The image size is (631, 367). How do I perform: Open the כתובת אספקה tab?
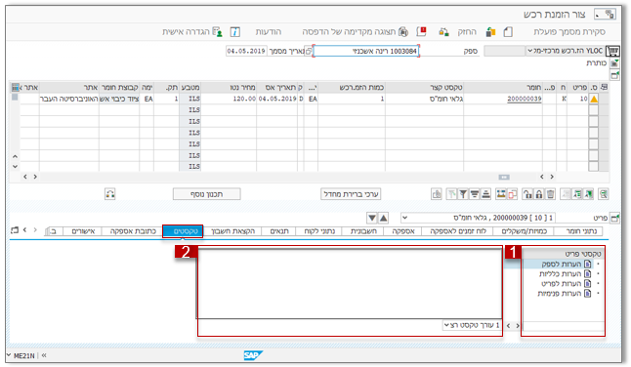pyautogui.click(x=133, y=231)
